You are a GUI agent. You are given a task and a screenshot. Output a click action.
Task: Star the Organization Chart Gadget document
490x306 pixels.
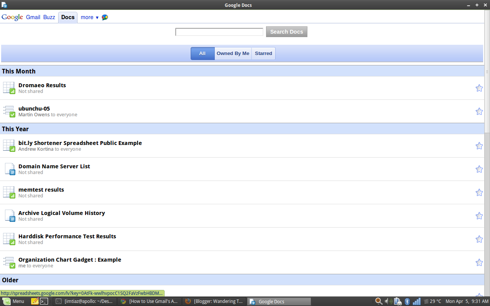479,262
